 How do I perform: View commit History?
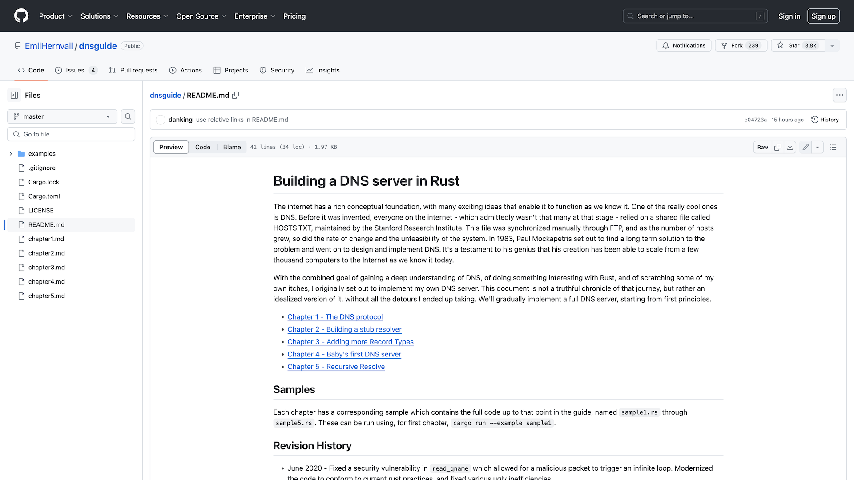(x=825, y=120)
